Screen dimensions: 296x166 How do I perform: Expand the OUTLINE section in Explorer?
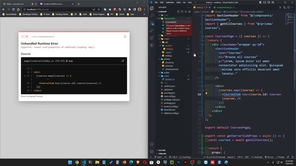point(162,150)
